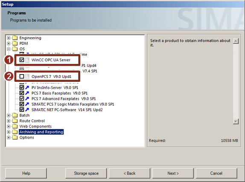Uncheck the WinCC OPC UA Server checkbox

tap(22, 60)
